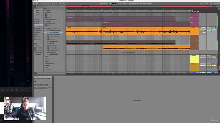
Task: Select the first orange Cello audio clip
Action: click(84, 31)
